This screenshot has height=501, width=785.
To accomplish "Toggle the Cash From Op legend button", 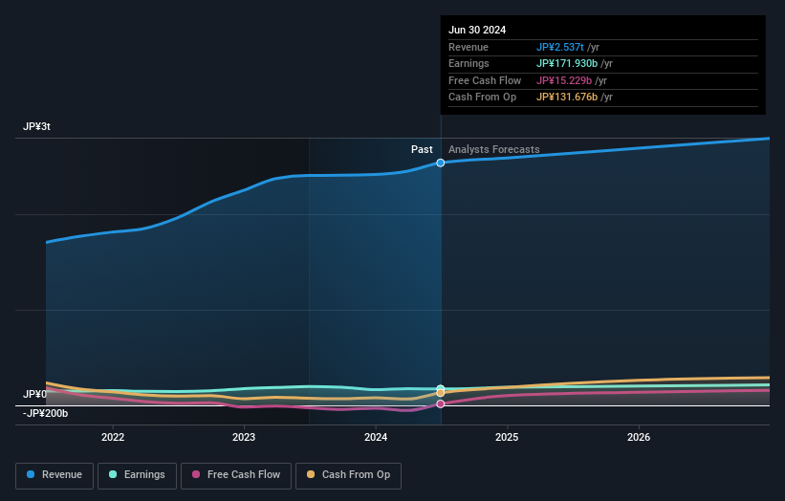I will click(348, 475).
